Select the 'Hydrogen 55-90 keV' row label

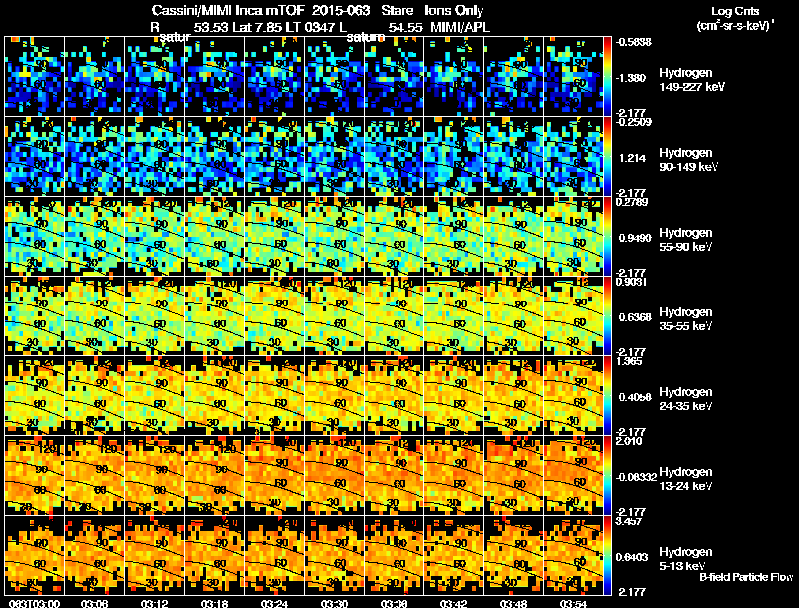tap(686, 240)
